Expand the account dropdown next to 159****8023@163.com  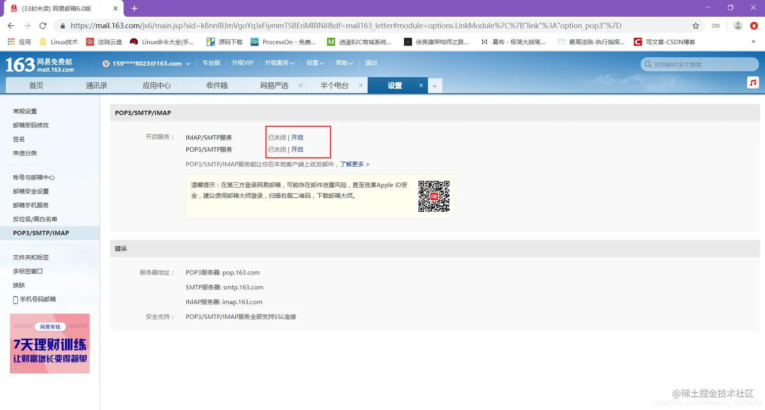[188, 64]
